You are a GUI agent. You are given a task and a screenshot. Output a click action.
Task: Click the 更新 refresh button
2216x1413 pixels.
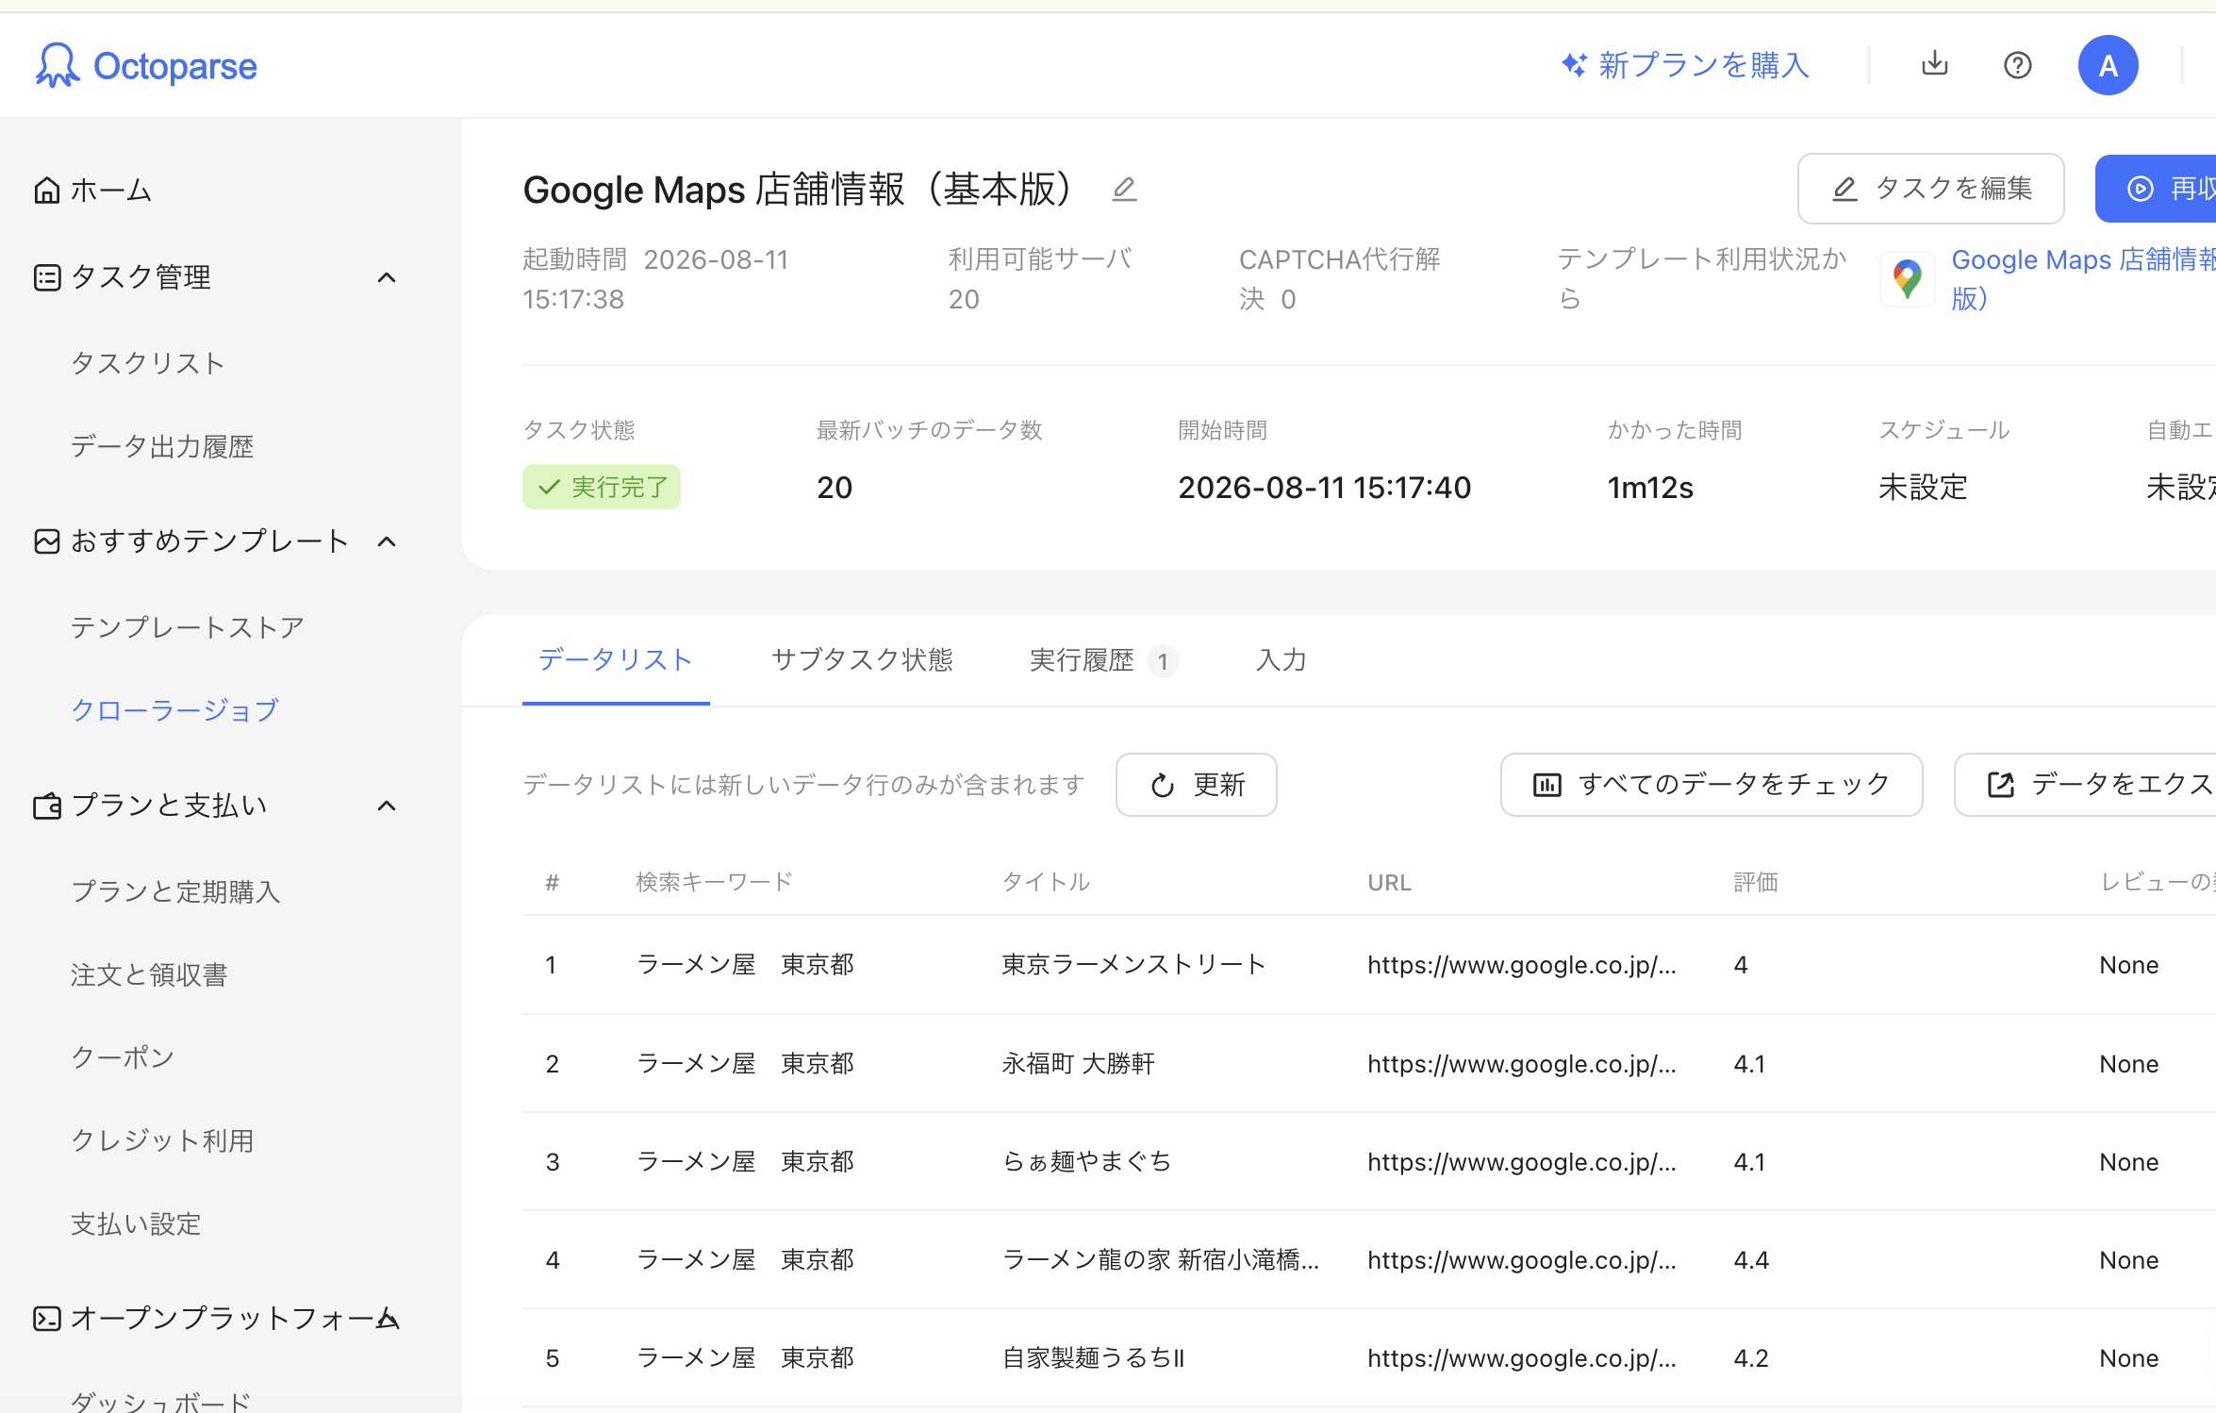1197,785
